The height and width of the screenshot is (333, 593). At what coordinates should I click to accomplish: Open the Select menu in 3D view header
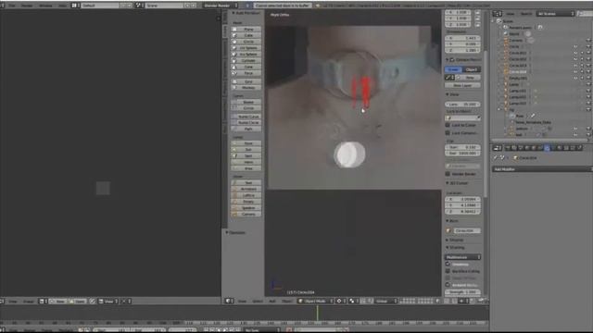pos(258,302)
